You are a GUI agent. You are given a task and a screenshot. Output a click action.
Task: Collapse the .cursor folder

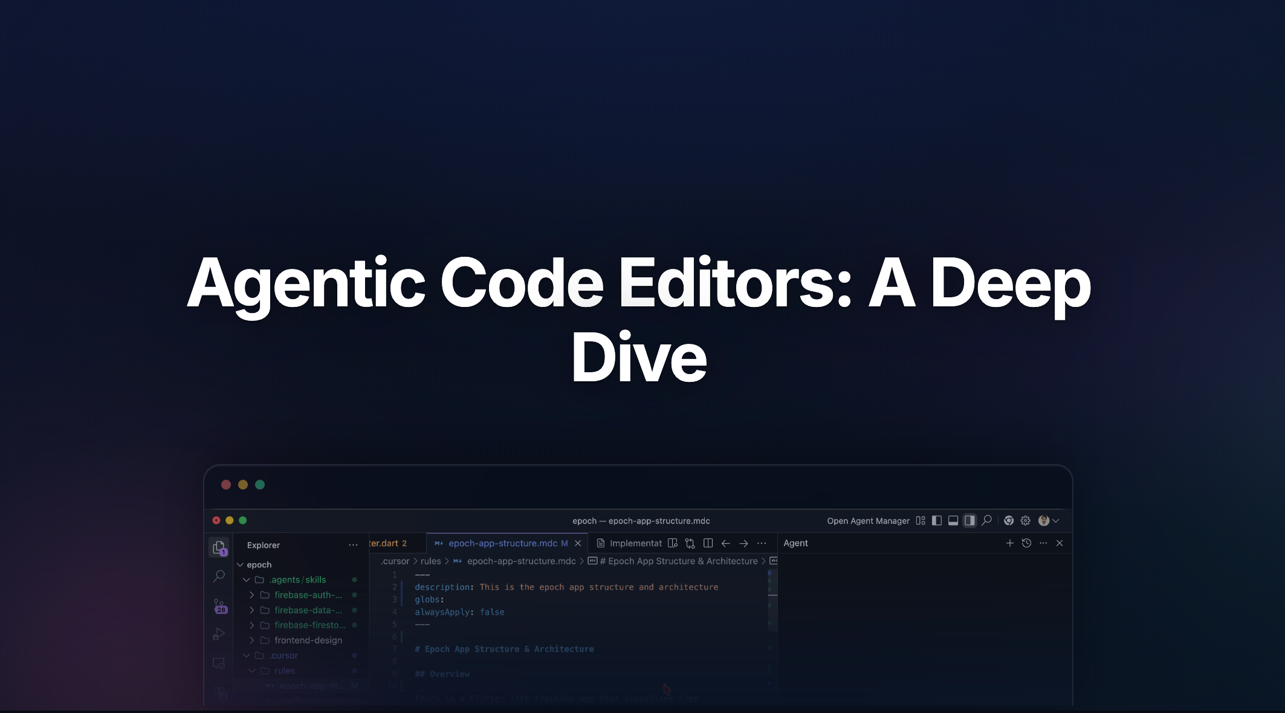(246, 655)
